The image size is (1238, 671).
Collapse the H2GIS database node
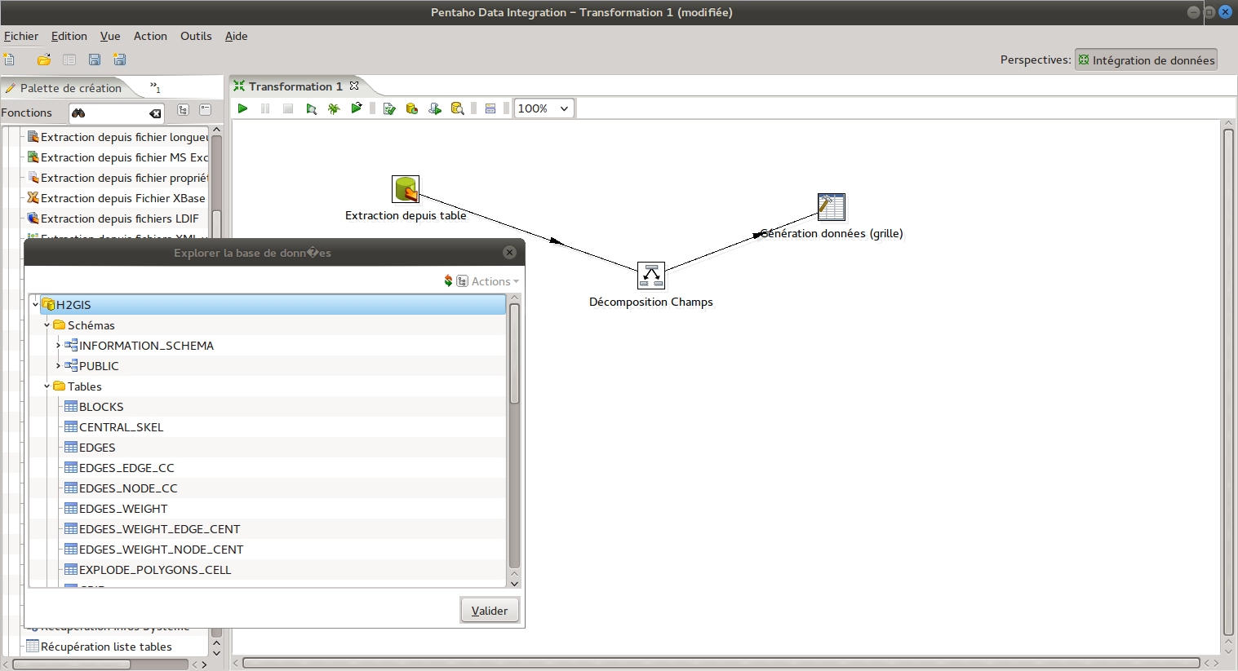coord(35,305)
